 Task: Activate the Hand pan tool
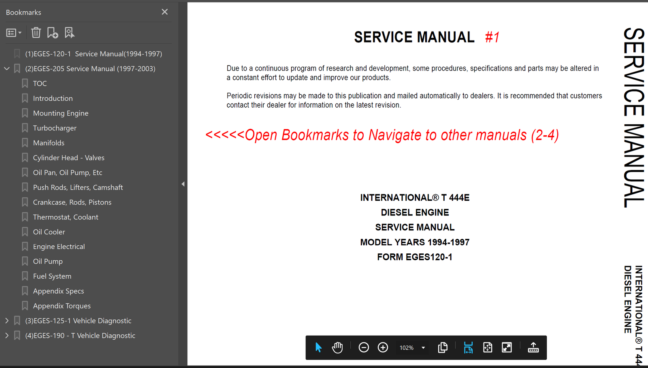337,347
